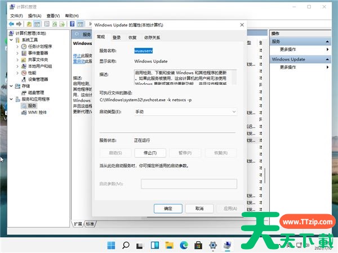Click the Up one level folder icon
Image resolution: width=338 pixels, height=253 pixels.
tap(29, 24)
